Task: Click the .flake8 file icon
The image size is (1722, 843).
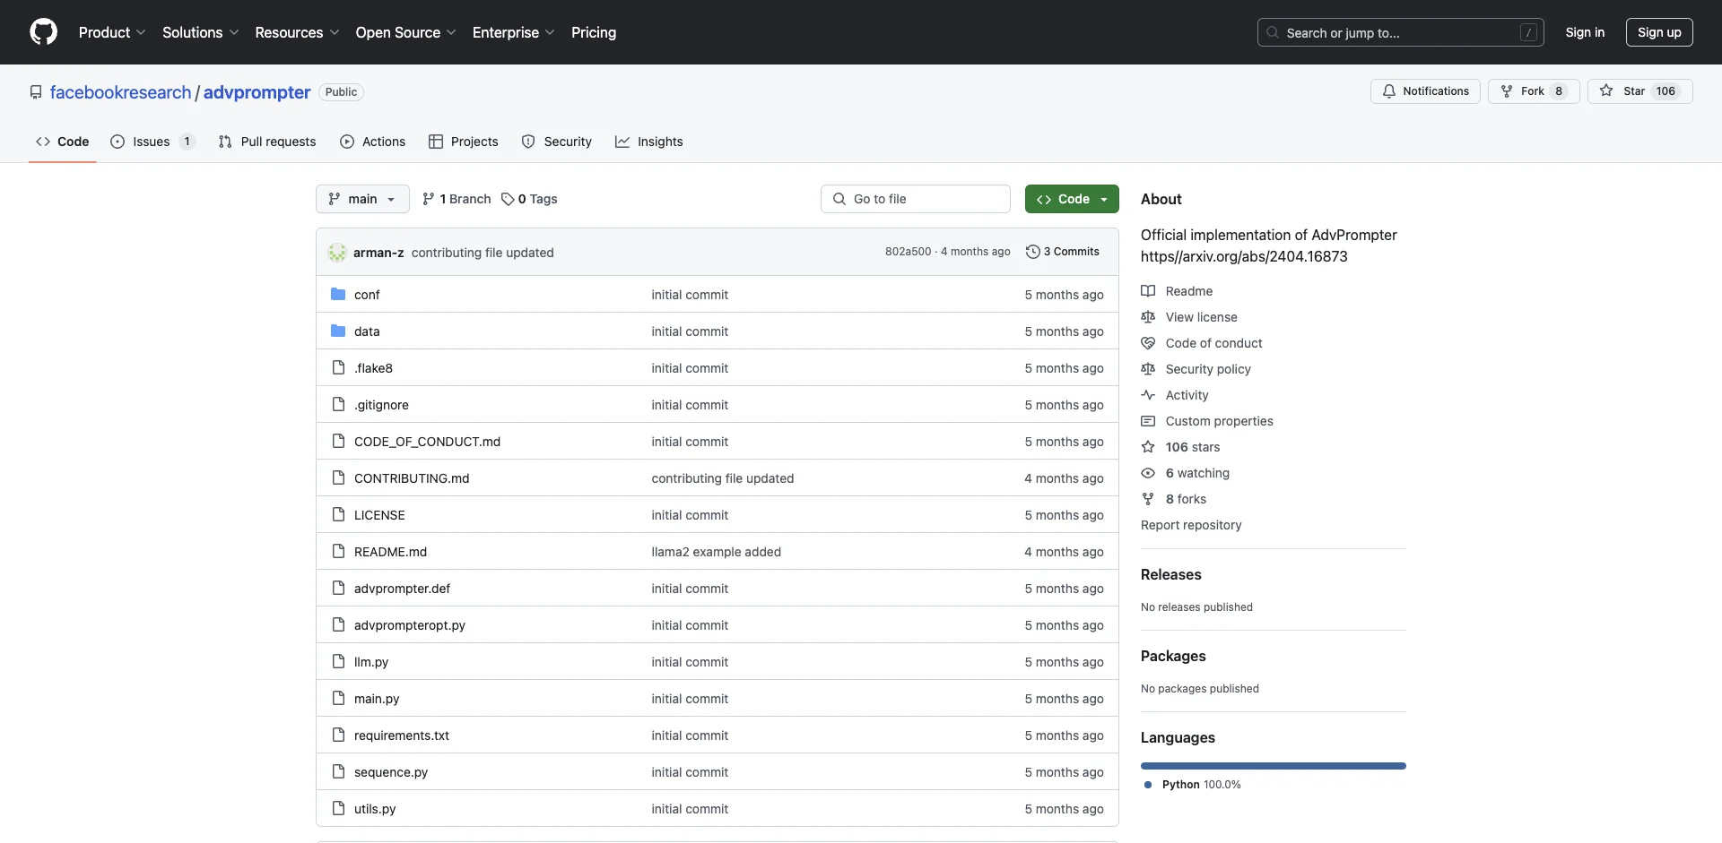Action: [x=338, y=368]
